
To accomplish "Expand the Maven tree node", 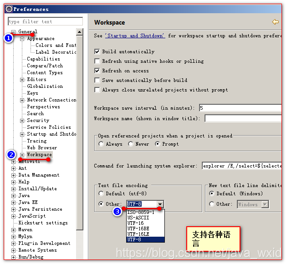I will click(13, 230).
